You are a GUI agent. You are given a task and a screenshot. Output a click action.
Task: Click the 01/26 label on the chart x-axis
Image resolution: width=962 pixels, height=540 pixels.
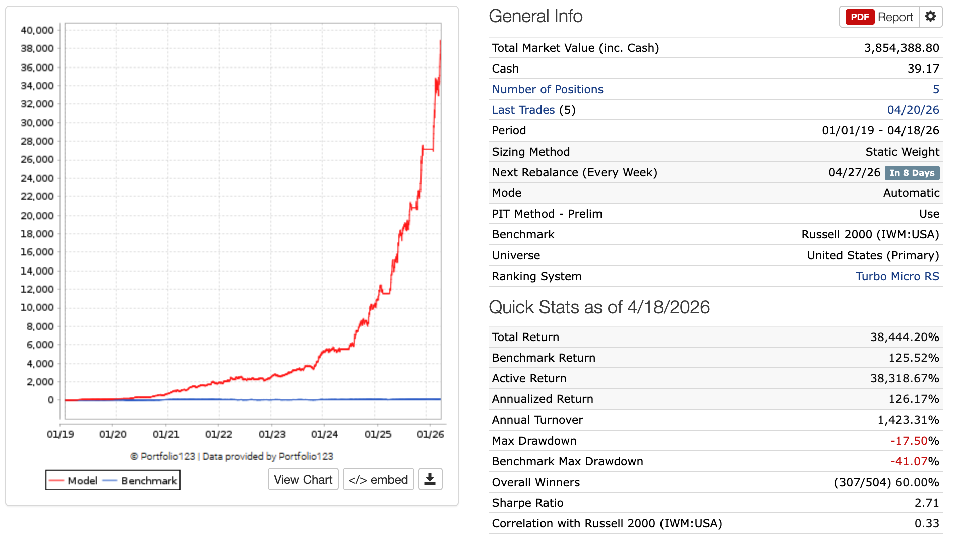[x=430, y=434]
